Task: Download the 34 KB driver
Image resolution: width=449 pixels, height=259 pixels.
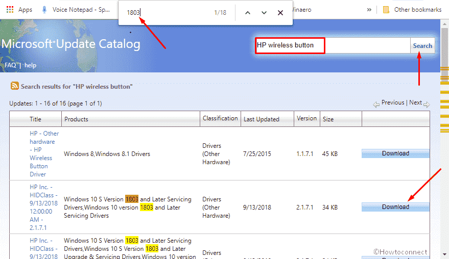Action: tap(395, 206)
